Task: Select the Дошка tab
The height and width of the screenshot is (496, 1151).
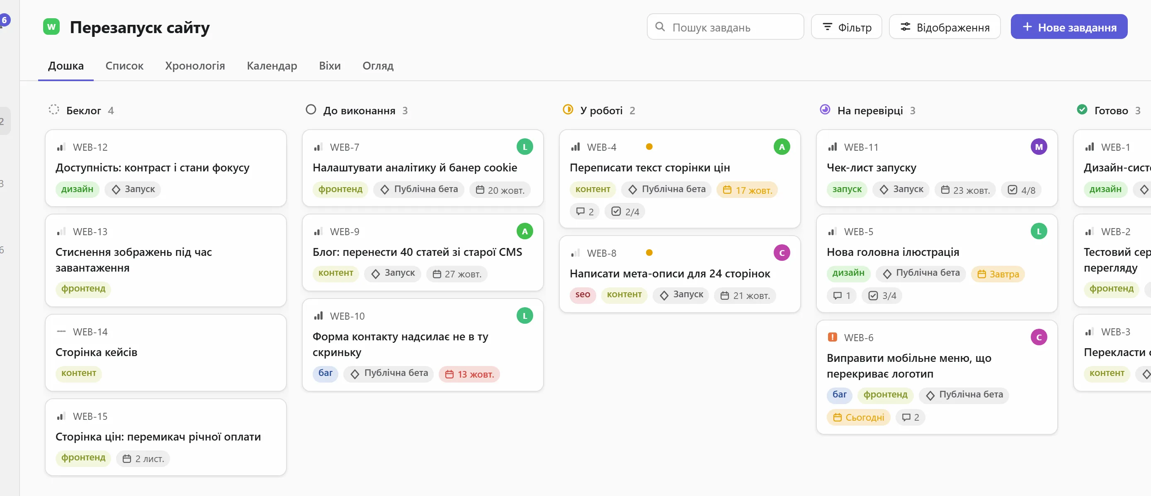Action: 66,65
